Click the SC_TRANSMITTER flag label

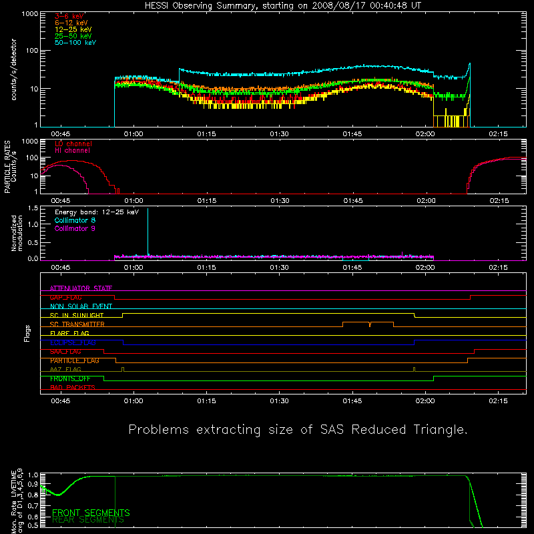[x=77, y=324]
